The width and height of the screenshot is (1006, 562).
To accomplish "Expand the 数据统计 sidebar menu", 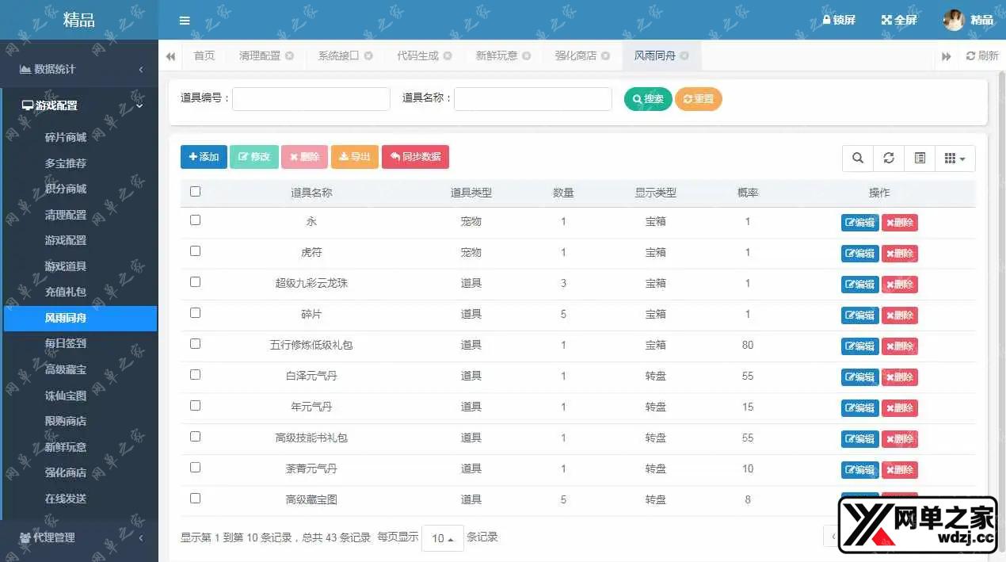I will tap(79, 69).
